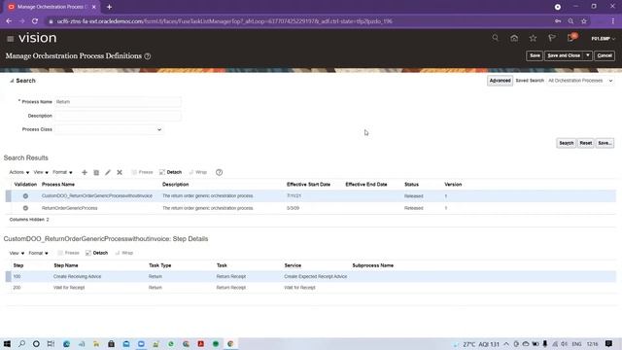Click Wrap in Search Results toolbar
This screenshot has width=622, height=350.
point(197,172)
